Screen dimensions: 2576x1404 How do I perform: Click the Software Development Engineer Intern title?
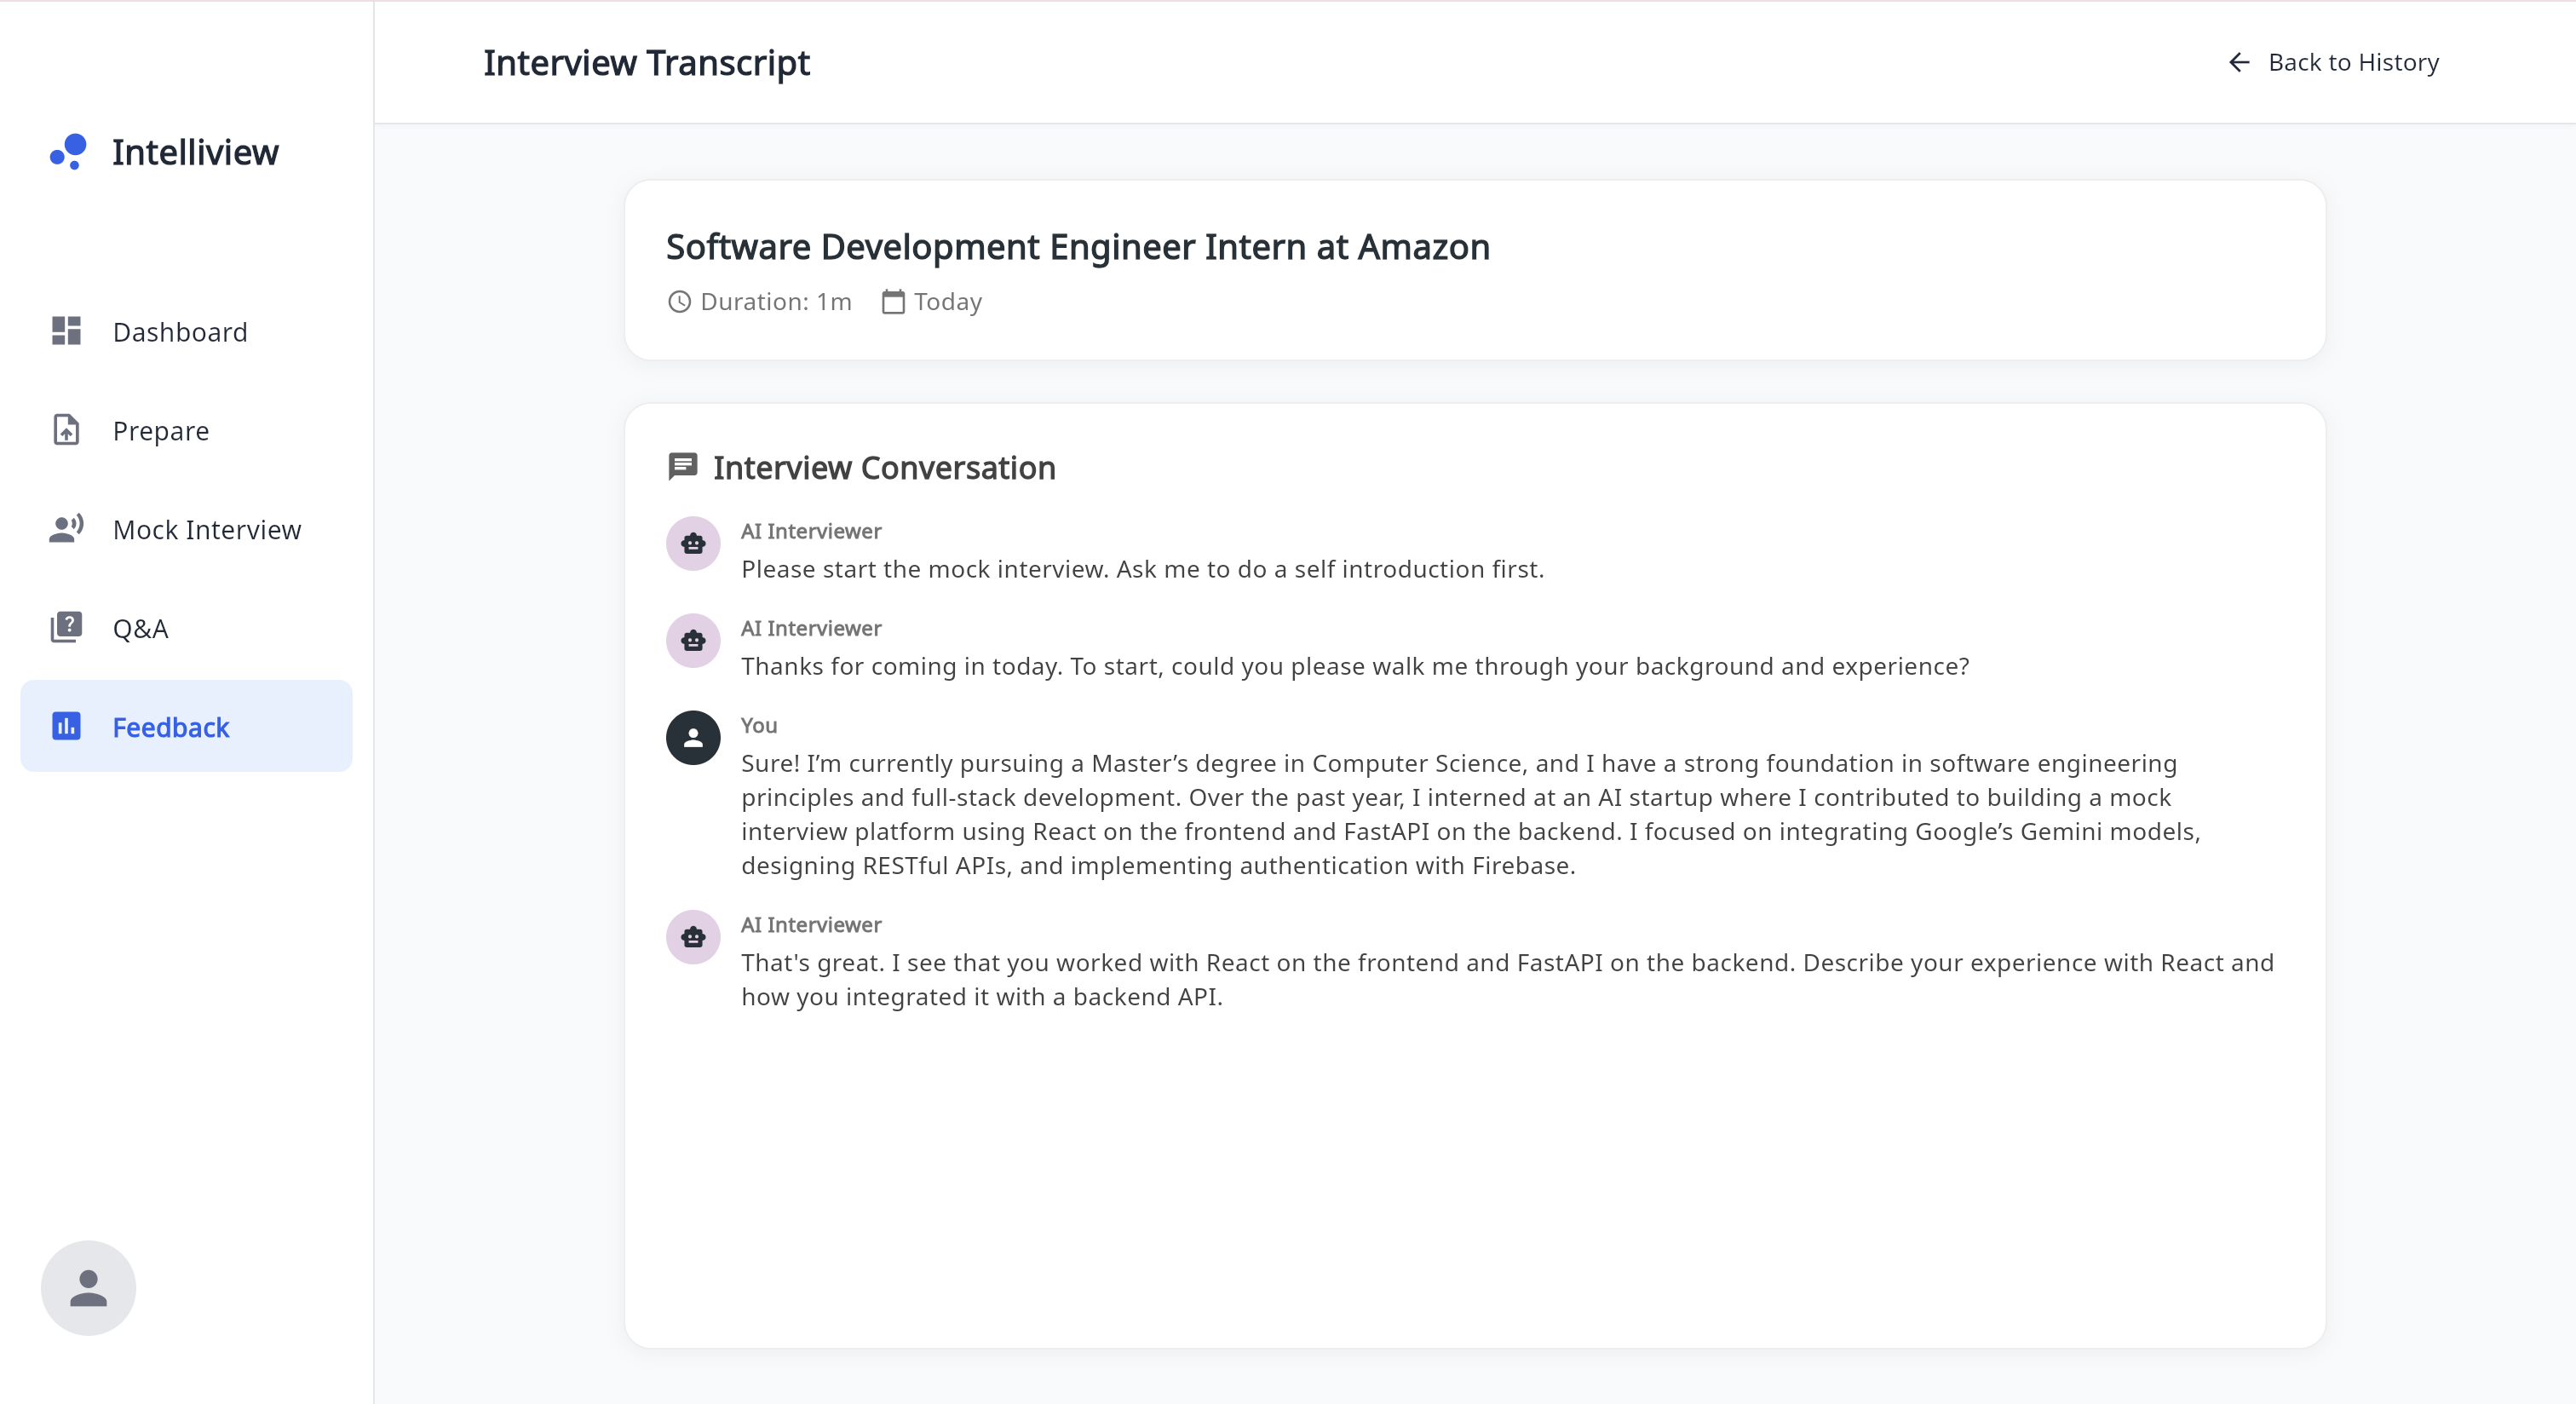1077,247
